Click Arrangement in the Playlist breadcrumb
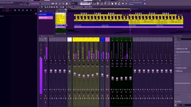The width and height of the screenshot is (191, 107). [79, 7]
